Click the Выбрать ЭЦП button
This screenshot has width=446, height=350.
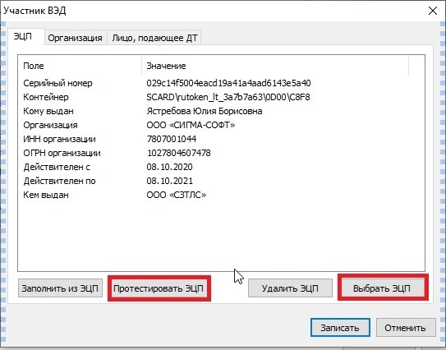(x=382, y=288)
